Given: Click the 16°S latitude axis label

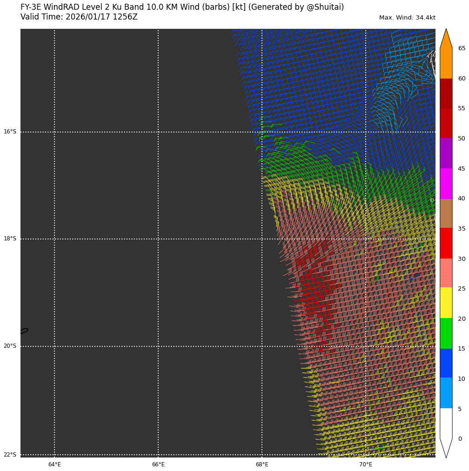Looking at the screenshot, I should pyautogui.click(x=10, y=132).
